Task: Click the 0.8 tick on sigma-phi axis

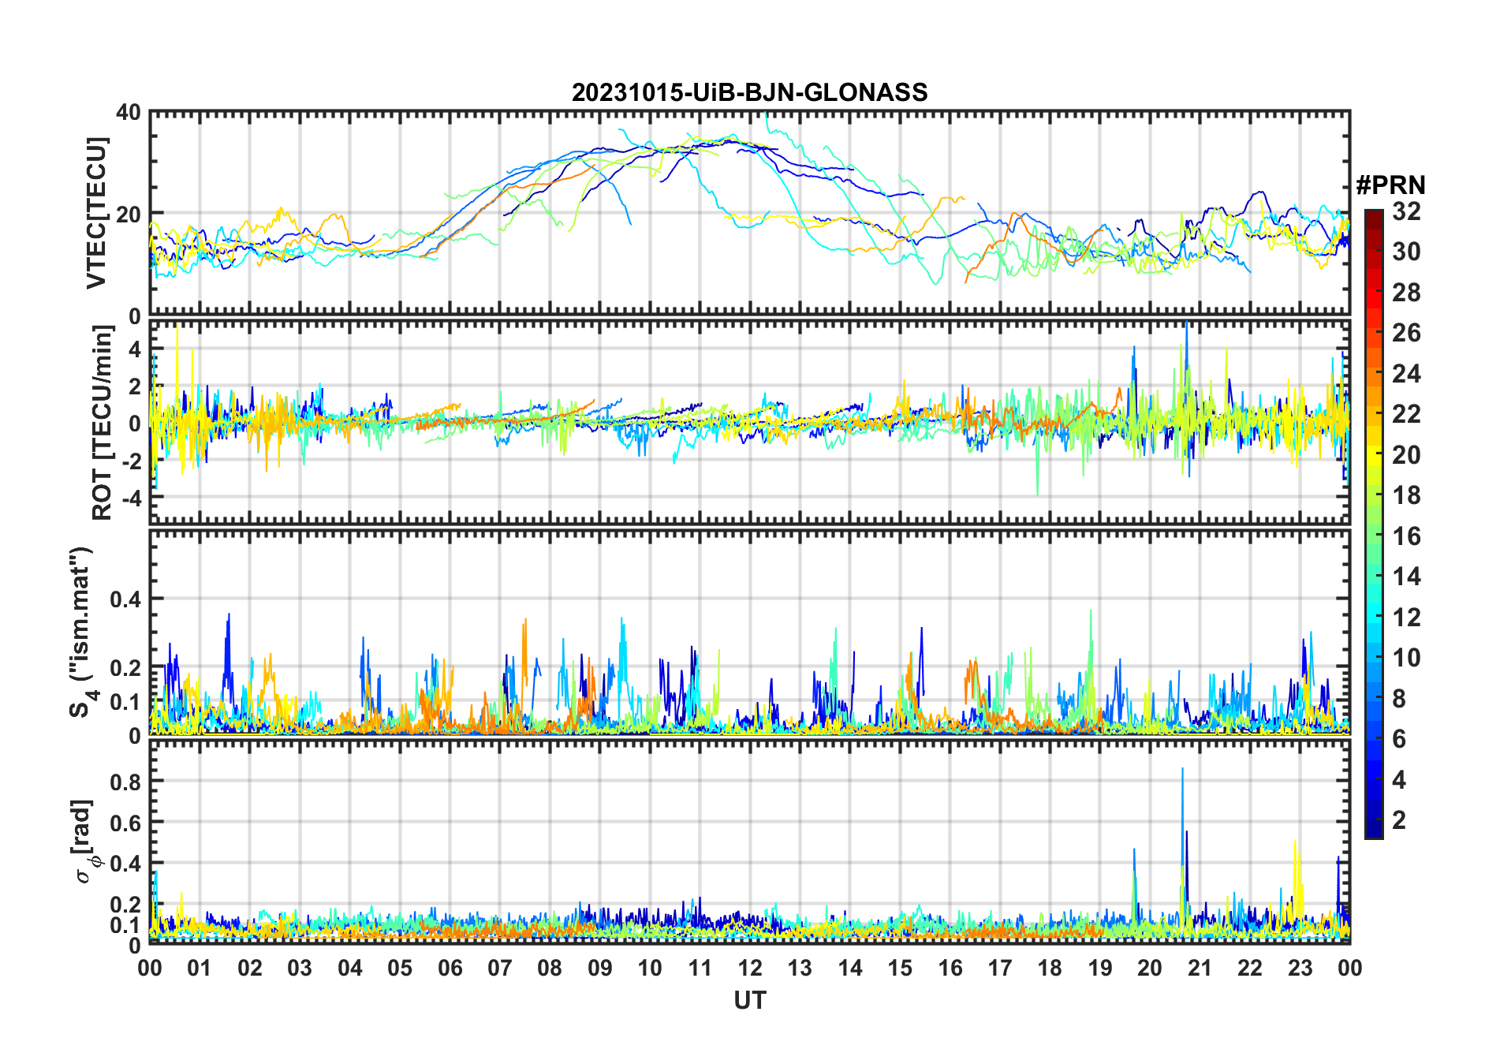Action: tap(126, 782)
